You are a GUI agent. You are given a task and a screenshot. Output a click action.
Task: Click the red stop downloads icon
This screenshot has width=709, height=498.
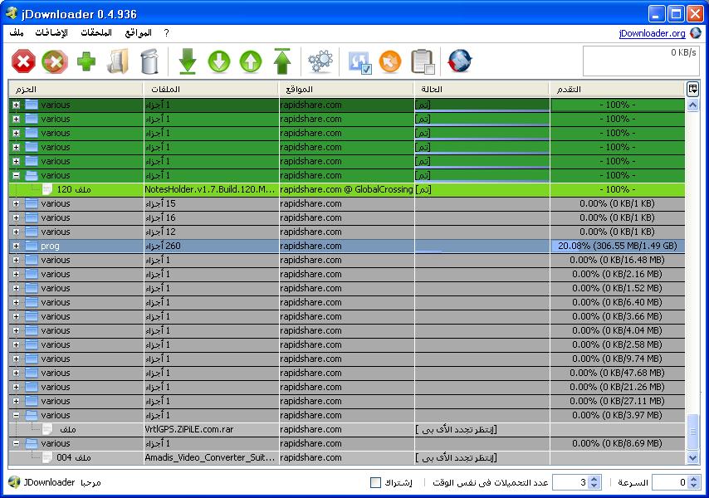(24, 61)
